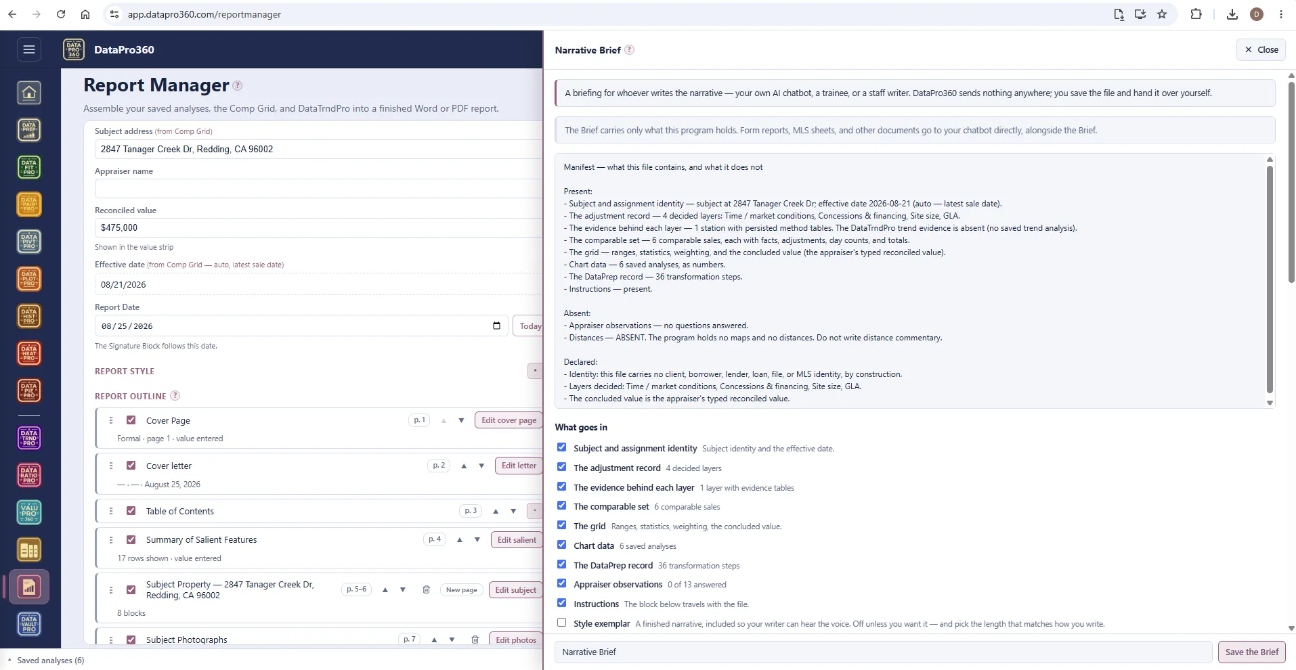Open Data Heat Pro sidebar tool
The height and width of the screenshot is (670, 1296).
29,353
